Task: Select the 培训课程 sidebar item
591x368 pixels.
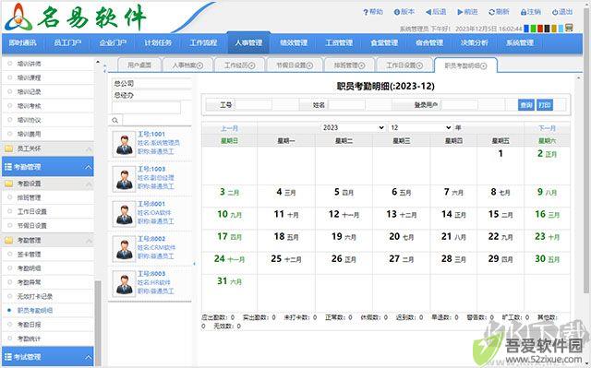Action: [x=29, y=77]
